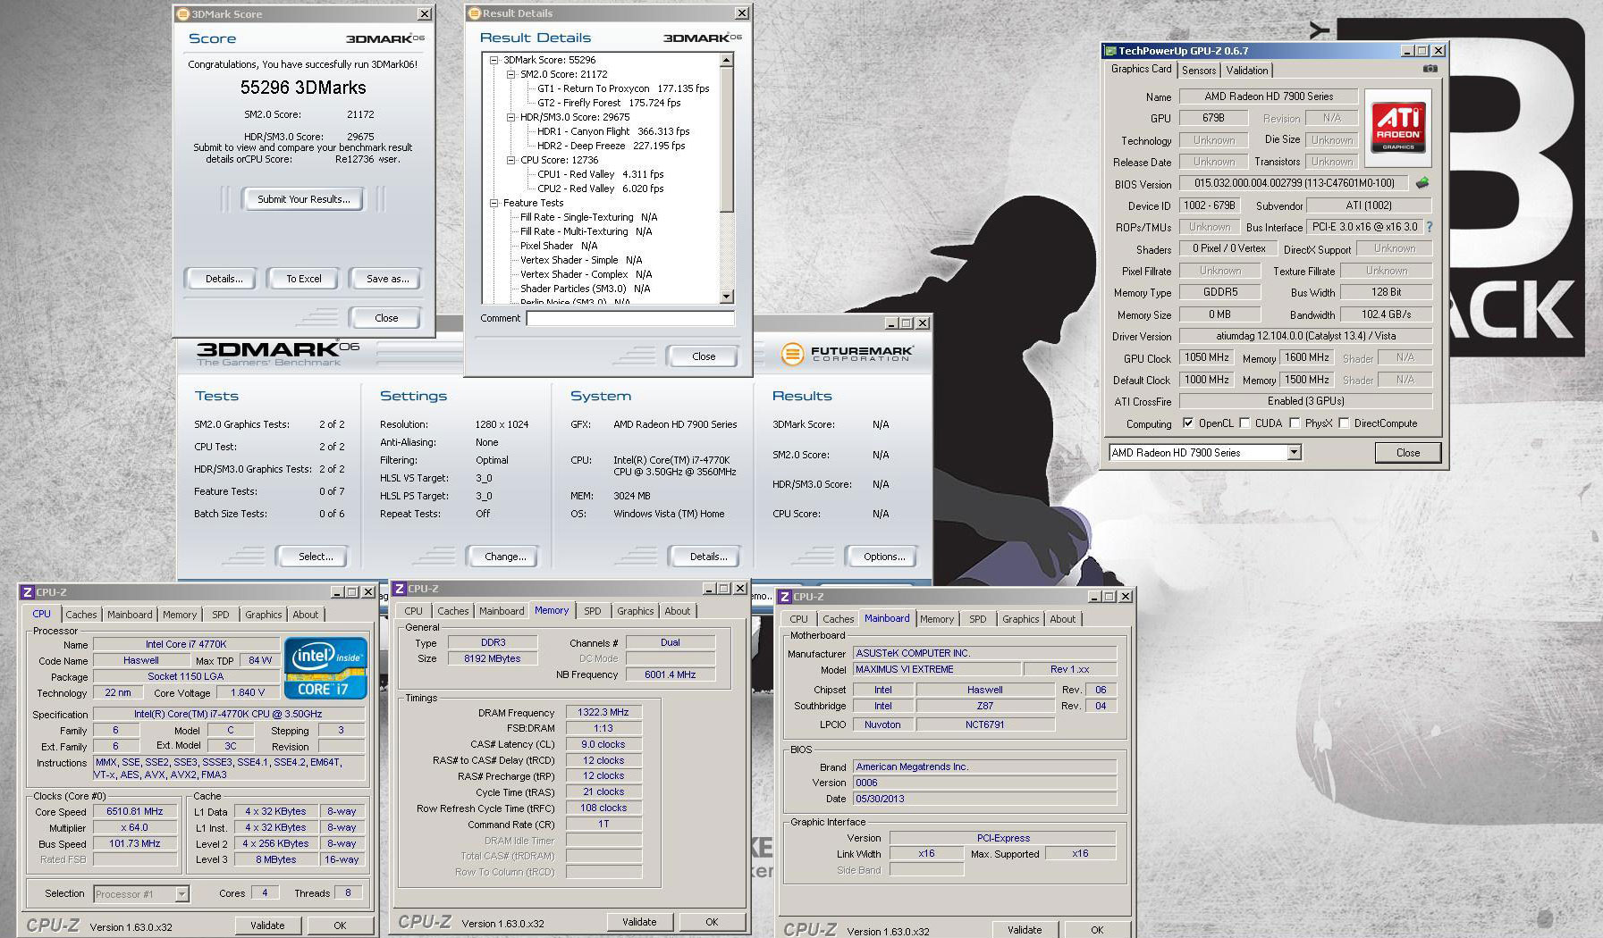The height and width of the screenshot is (938, 1603).
Task: Click the ATI Radeon logo in GPU-Z
Action: 1397,128
